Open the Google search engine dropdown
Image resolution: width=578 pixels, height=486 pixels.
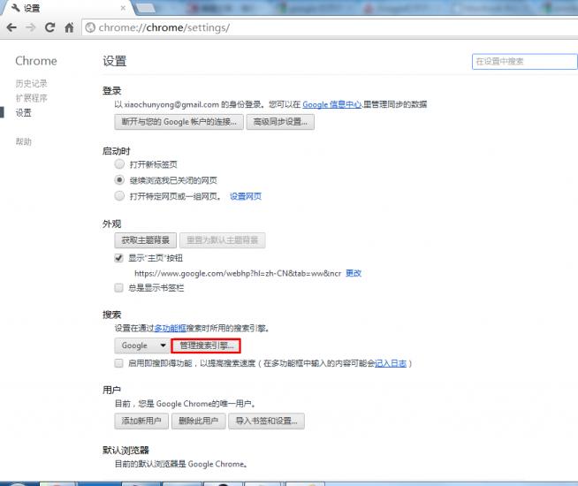[x=142, y=346]
